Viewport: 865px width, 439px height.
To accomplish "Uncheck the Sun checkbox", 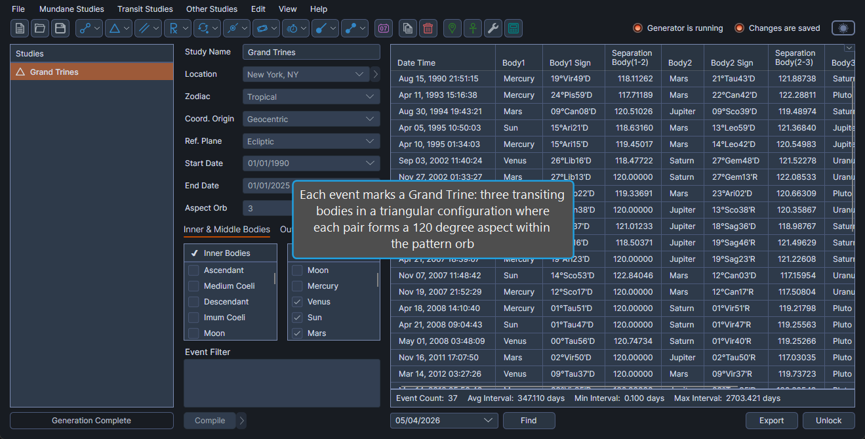I will point(297,318).
